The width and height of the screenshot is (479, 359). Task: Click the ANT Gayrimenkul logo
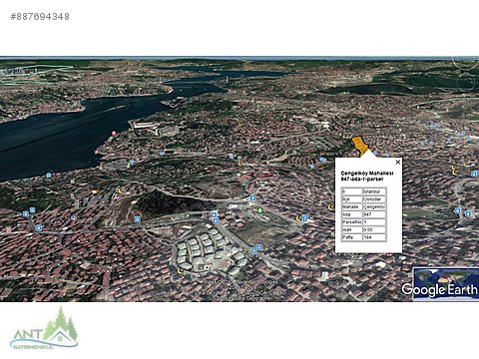coord(44,329)
